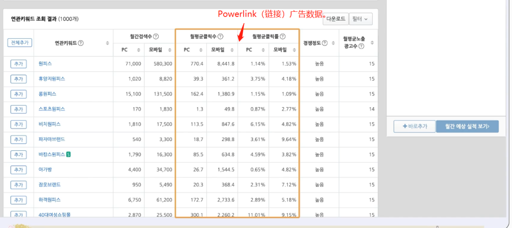Open the 아가방 keyword link
The image size is (512, 228).
tap(45, 169)
